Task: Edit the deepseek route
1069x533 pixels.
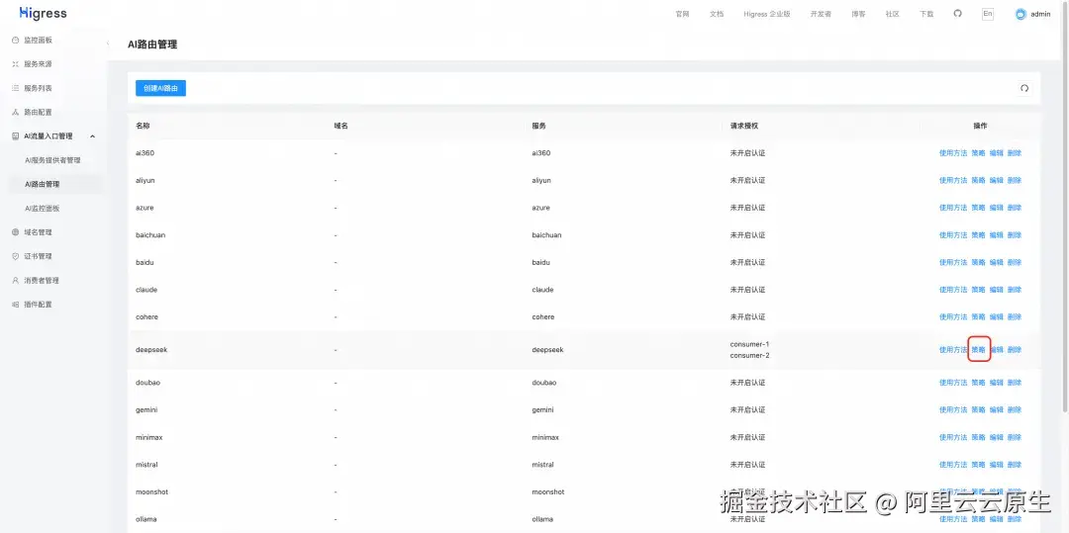Action: [x=996, y=350]
